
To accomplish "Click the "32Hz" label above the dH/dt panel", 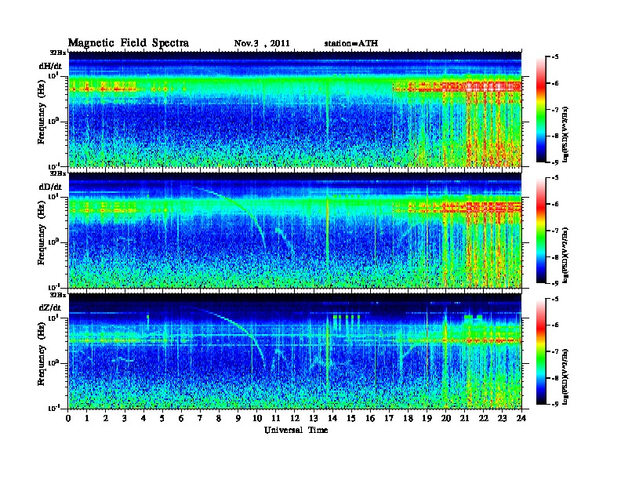I will tap(58, 53).
